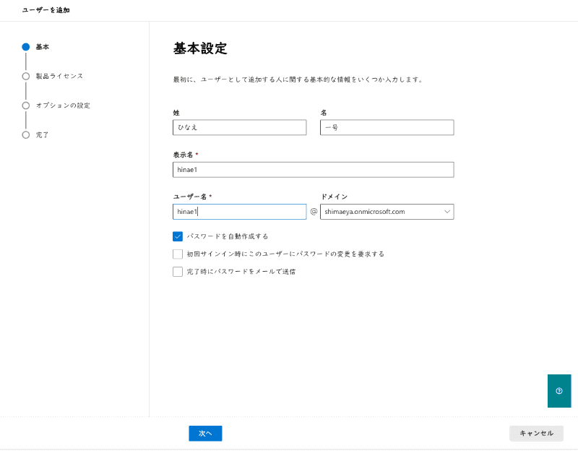Select the 完了 step label

pyautogui.click(x=43, y=135)
